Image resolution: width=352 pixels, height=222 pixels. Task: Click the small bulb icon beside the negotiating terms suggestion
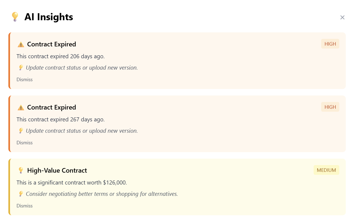click(x=21, y=194)
